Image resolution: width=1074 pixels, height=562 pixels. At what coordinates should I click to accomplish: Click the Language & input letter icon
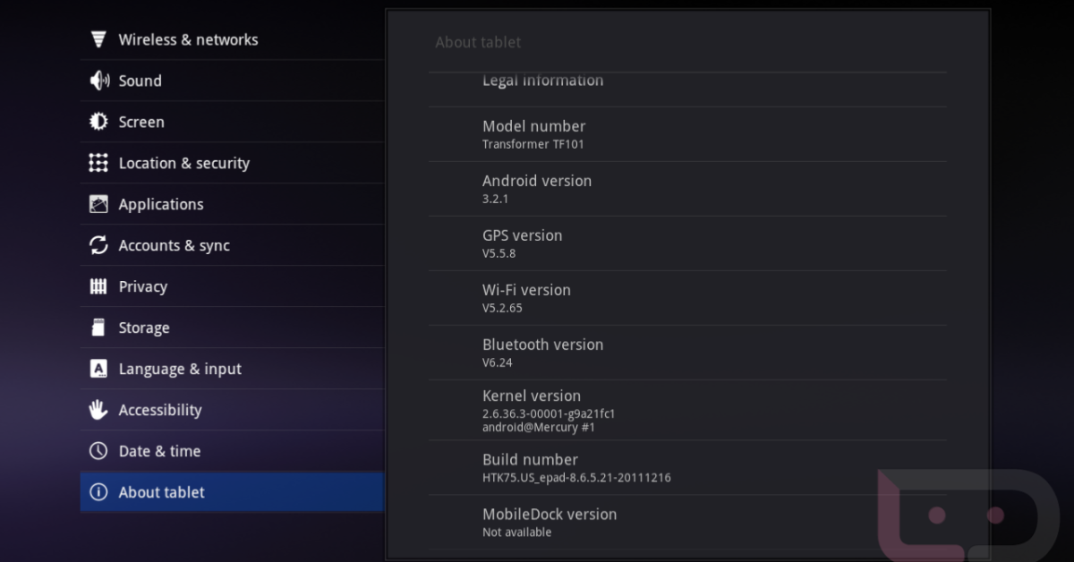click(x=98, y=369)
